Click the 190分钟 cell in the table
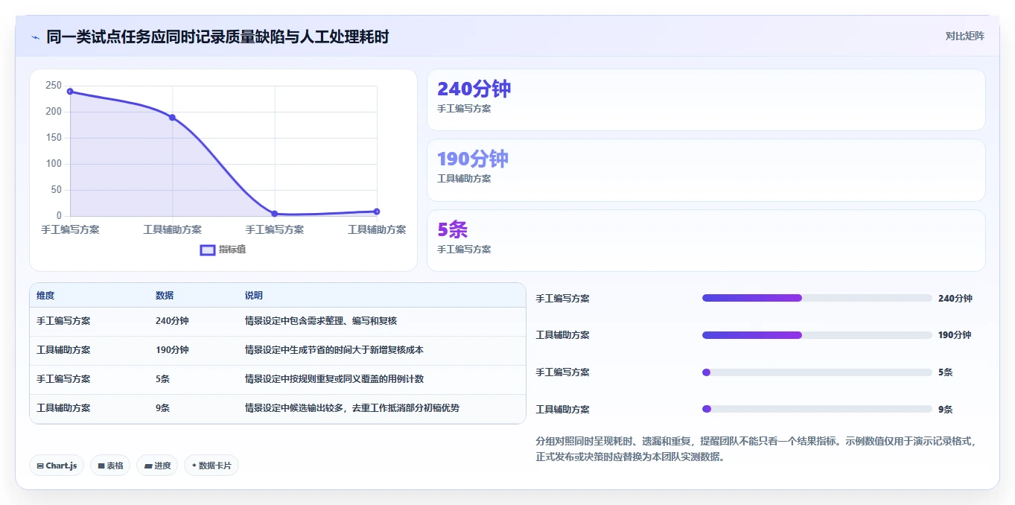The height and width of the screenshot is (505, 1015). (x=172, y=350)
